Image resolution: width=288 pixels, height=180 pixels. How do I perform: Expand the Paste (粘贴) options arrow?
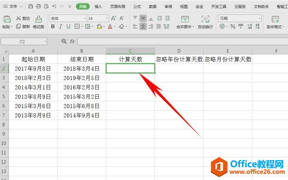[x=11, y=27]
